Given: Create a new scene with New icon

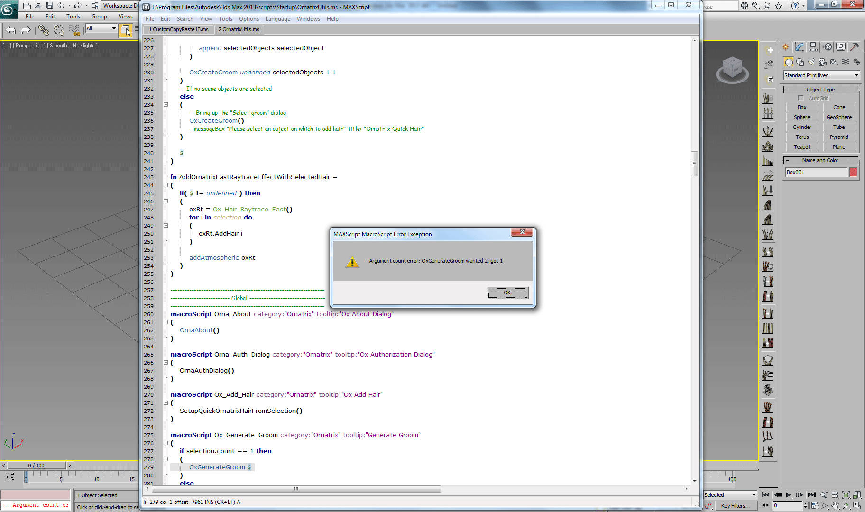Looking at the screenshot, I should (27, 6).
